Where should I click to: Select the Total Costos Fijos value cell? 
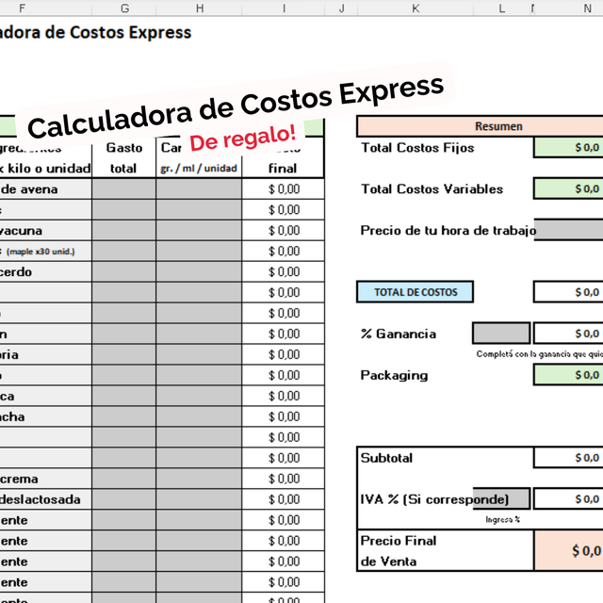(x=568, y=148)
